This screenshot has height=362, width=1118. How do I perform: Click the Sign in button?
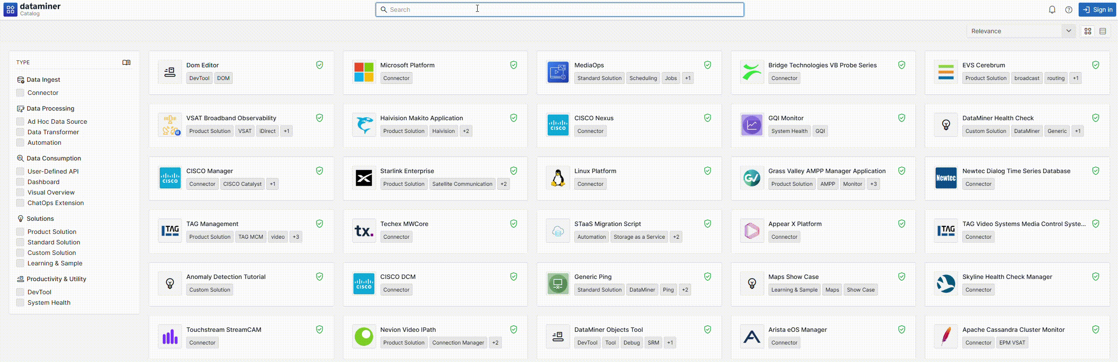pos(1097,10)
